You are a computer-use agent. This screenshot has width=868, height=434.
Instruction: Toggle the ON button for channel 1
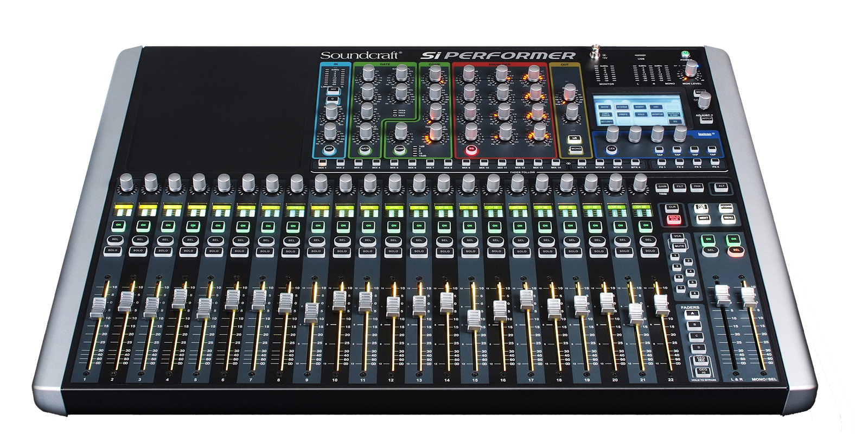[119, 225]
